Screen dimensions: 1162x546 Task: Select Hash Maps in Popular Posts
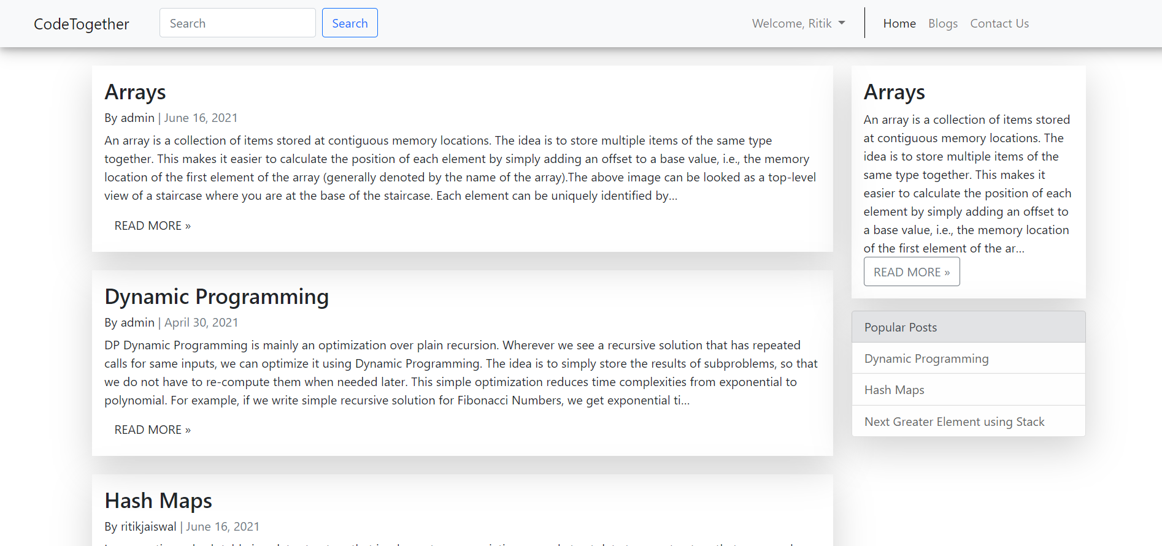(894, 390)
